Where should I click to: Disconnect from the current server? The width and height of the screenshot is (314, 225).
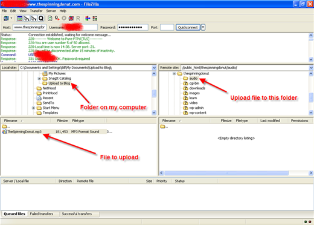tap(71, 18)
